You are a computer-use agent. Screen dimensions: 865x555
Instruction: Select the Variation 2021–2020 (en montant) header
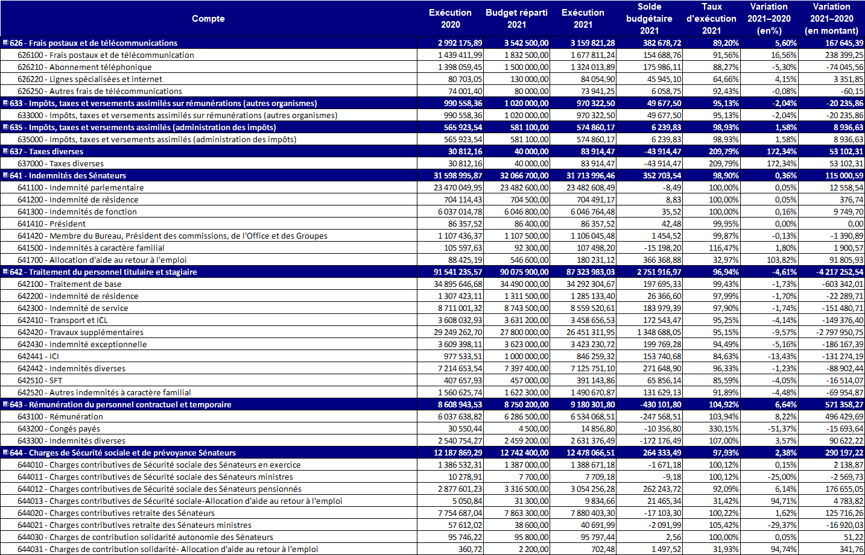coord(831,19)
